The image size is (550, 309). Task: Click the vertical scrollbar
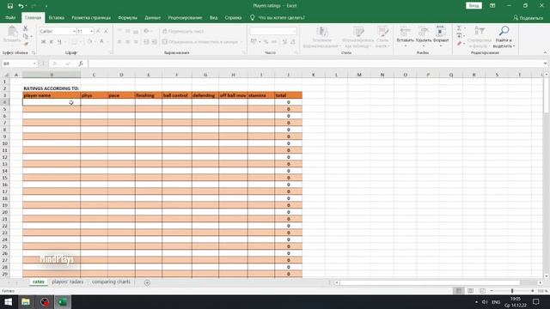547,95
